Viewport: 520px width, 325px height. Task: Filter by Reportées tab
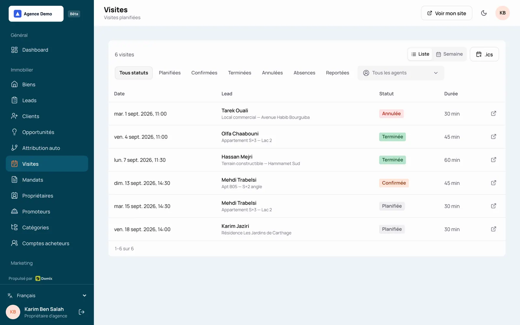tap(337, 73)
